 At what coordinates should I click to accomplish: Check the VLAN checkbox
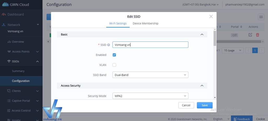click(x=114, y=65)
